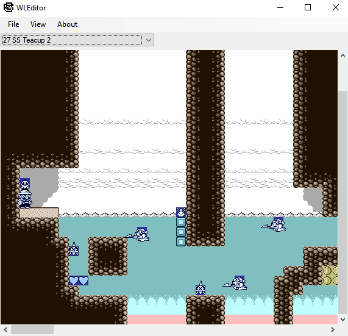Click the horizontal scrollbar right arrow
Viewport: 348px width, 336px height.
point(333,329)
